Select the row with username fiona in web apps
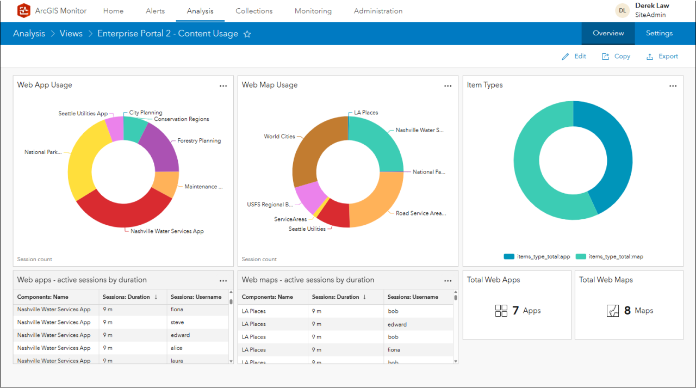 coord(121,310)
